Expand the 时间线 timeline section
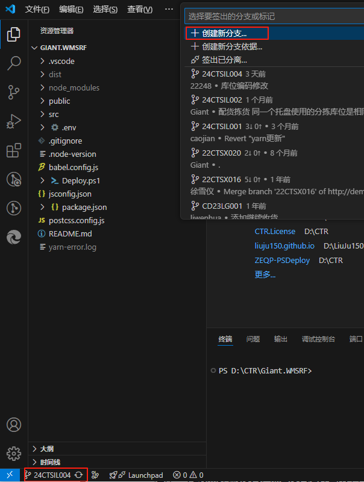364x482 pixels. click(49, 461)
